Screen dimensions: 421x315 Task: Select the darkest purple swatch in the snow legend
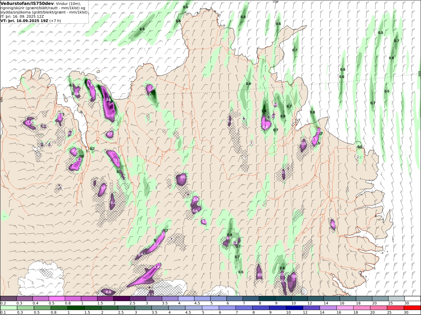tap(121, 299)
